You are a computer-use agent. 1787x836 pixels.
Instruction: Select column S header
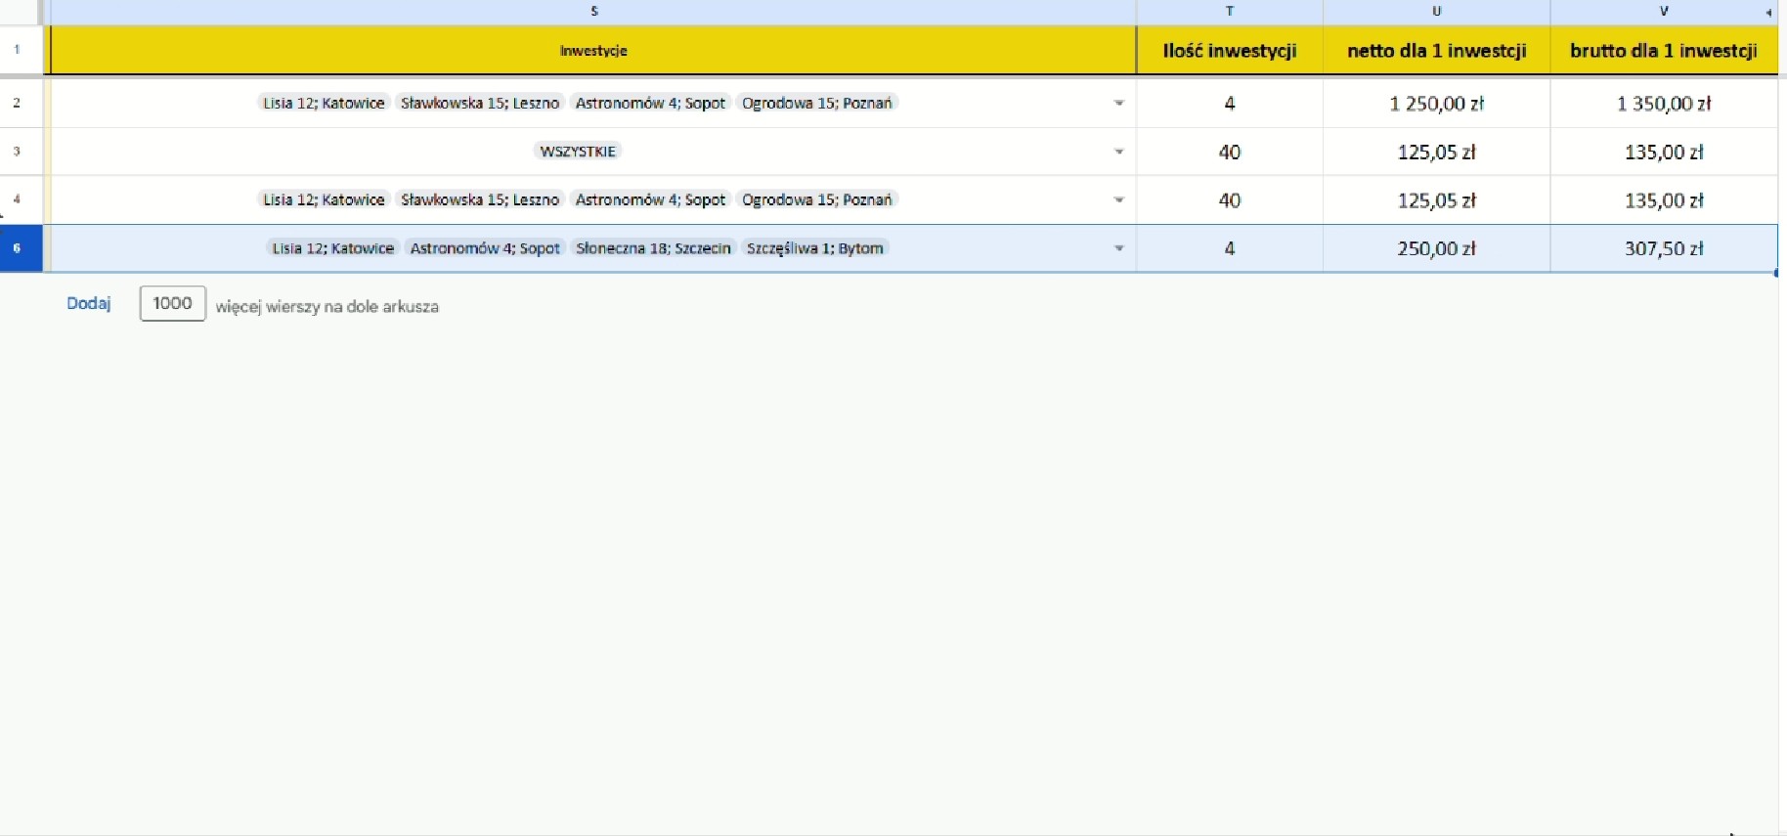pyautogui.click(x=593, y=12)
